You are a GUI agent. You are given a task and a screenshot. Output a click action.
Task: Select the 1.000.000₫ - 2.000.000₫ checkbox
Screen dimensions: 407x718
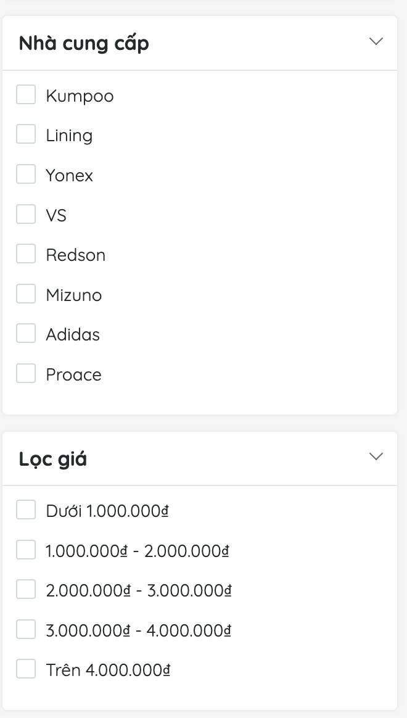[26, 550]
